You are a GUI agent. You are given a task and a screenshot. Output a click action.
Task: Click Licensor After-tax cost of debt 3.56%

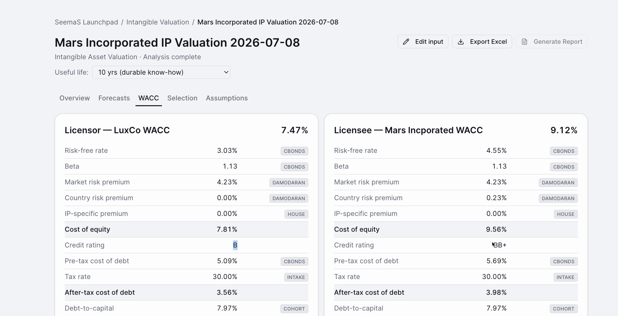(x=227, y=293)
